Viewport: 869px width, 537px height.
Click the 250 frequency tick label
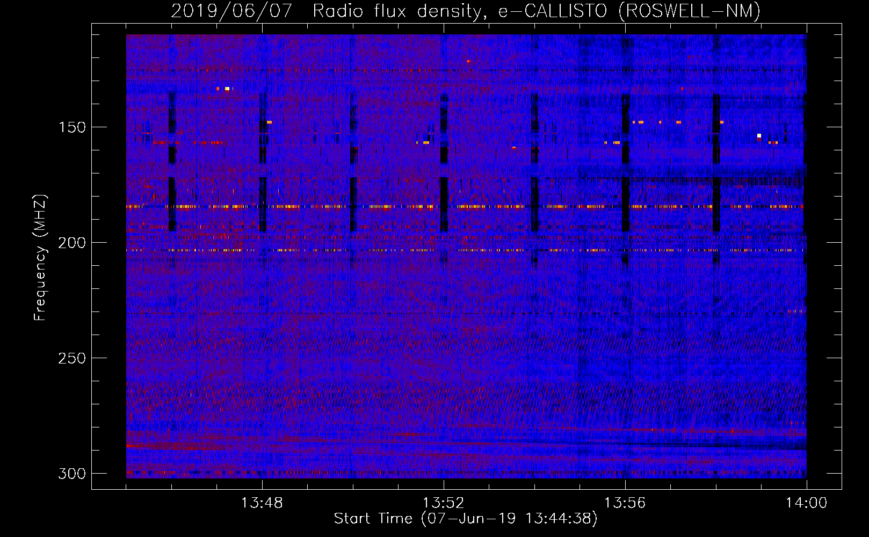72,358
